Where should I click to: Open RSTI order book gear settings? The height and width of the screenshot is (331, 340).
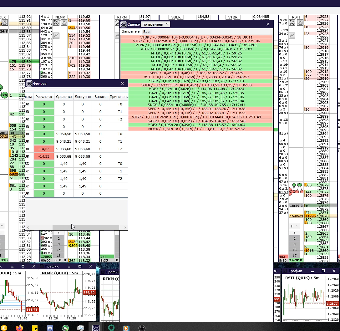click(x=300, y=22)
